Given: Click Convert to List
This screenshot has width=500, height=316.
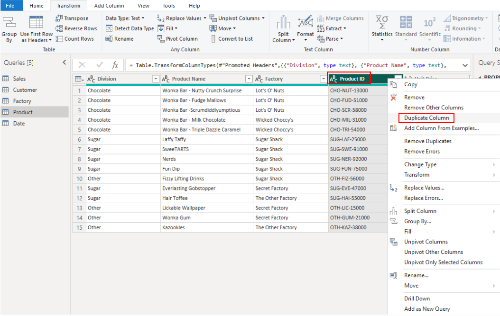Looking at the screenshot, I should coord(231,38).
